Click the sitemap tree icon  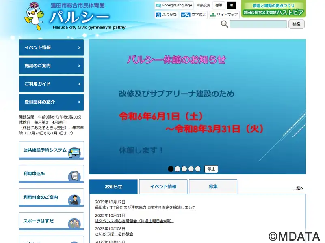[x=213, y=15]
